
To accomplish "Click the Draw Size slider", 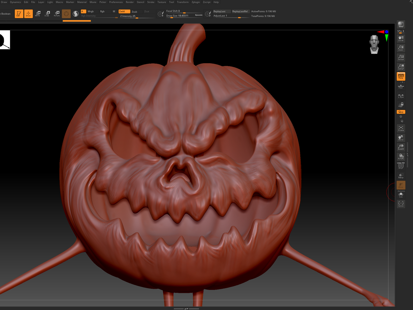I will point(184,16).
